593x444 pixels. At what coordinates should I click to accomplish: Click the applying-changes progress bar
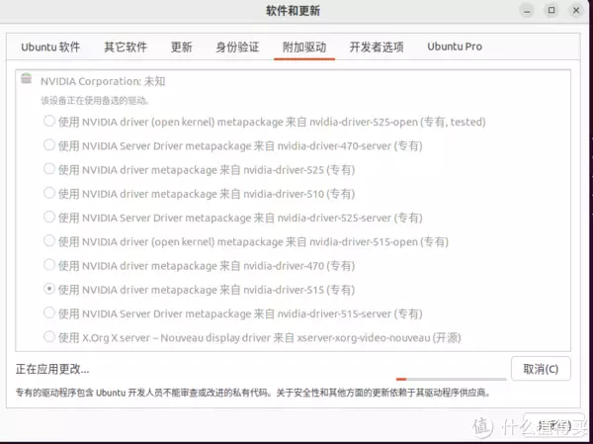(451, 379)
